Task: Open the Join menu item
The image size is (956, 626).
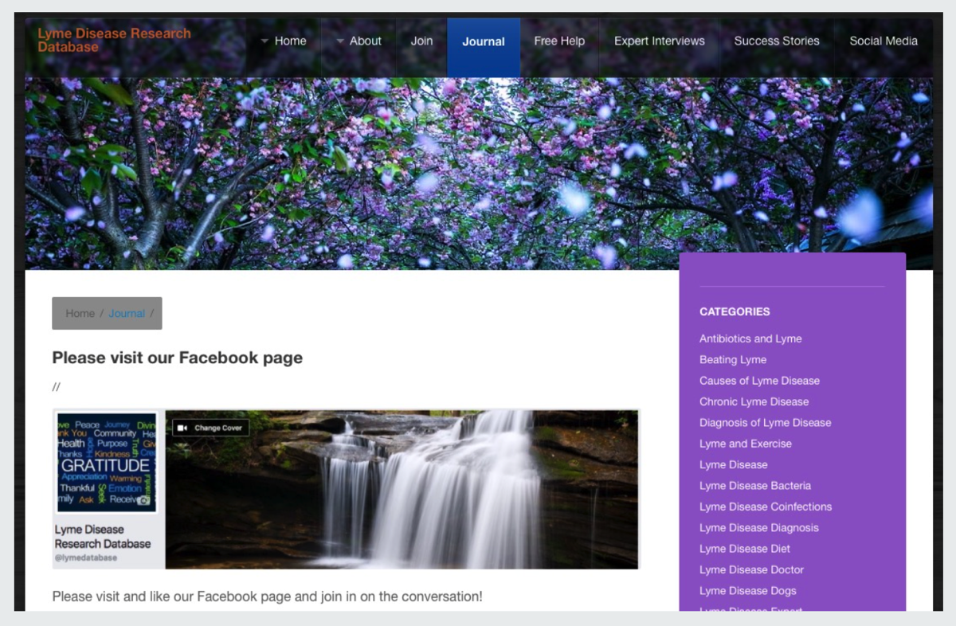Action: coord(421,41)
